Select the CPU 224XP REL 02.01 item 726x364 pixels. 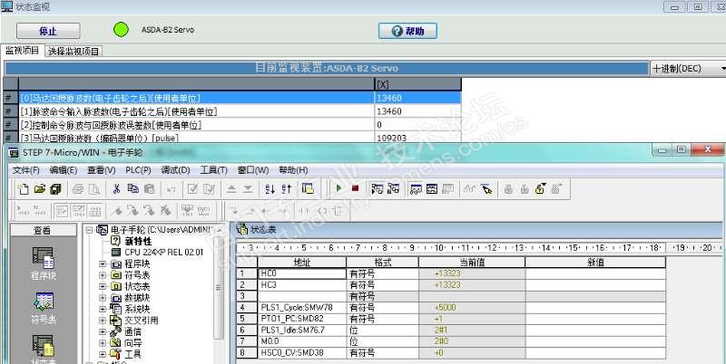click(164, 253)
